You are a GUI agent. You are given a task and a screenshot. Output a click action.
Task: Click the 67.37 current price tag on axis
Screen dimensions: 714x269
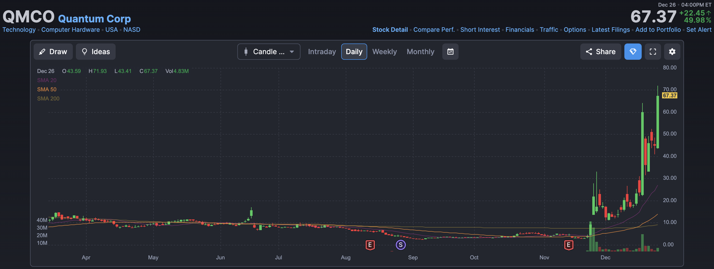click(x=669, y=96)
